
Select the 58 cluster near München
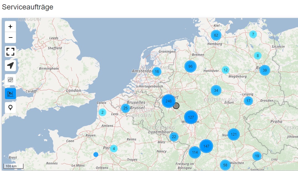point(225,165)
